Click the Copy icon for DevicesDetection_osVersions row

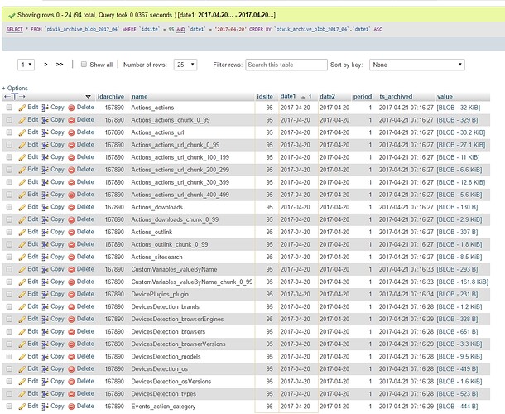pyautogui.click(x=45, y=382)
